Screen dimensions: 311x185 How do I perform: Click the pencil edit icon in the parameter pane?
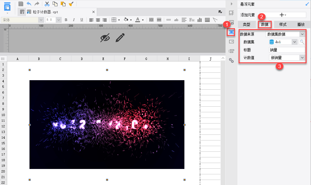(120, 38)
